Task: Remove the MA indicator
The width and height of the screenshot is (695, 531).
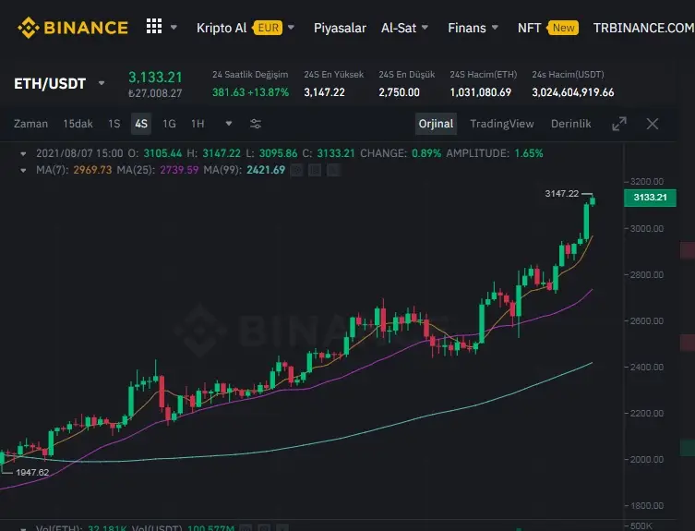Action: tap(334, 170)
